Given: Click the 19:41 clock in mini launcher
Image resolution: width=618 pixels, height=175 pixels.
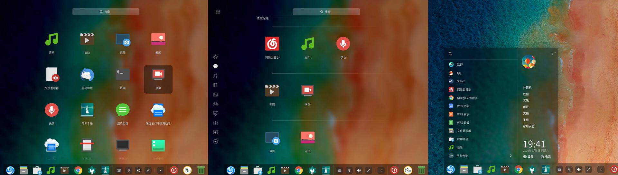Looking at the screenshot, I should 534,144.
